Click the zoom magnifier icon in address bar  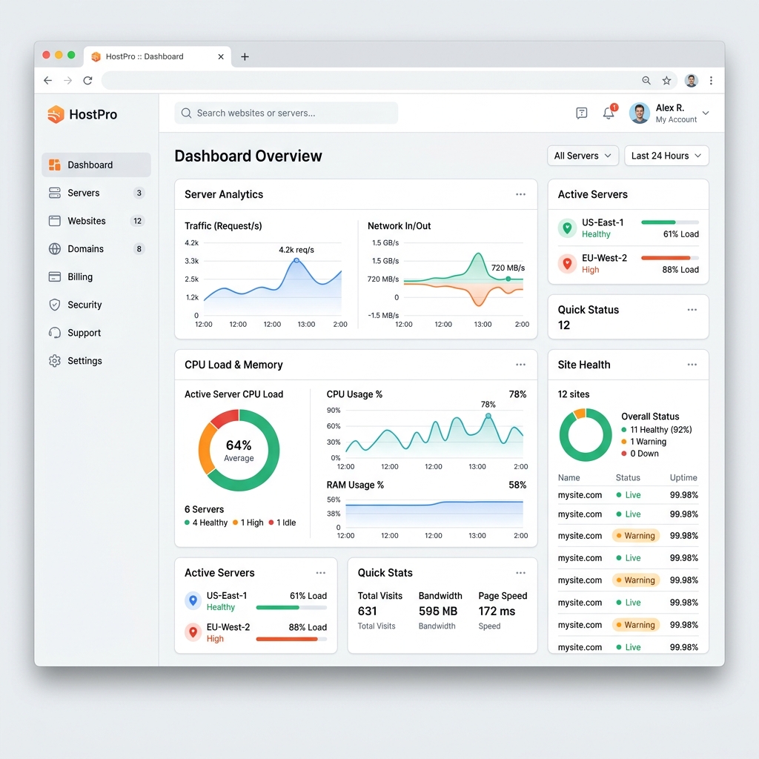pyautogui.click(x=646, y=80)
